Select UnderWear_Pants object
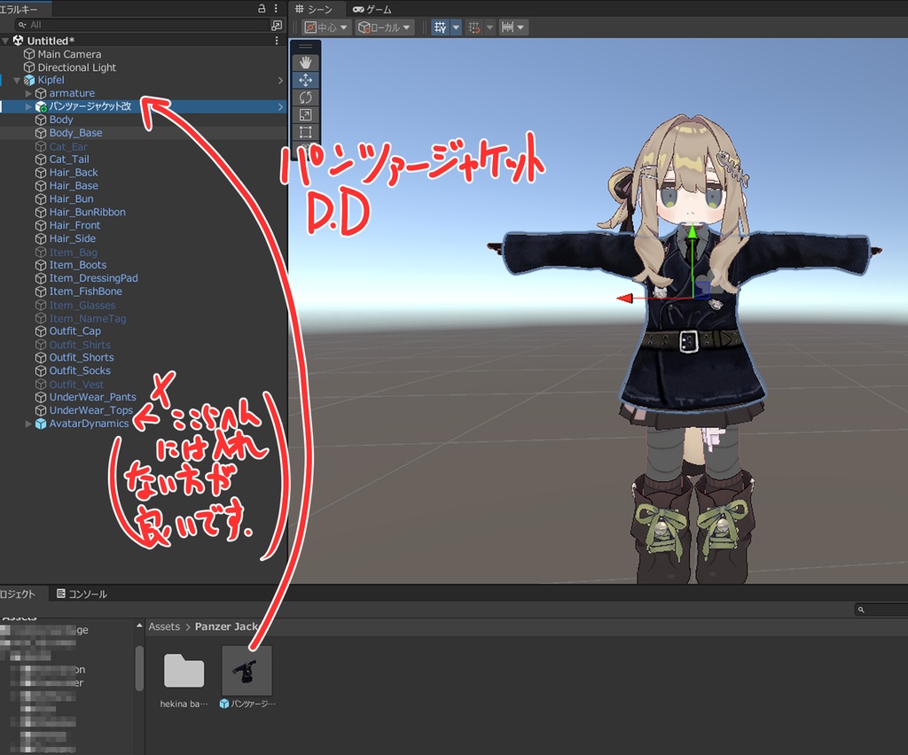The width and height of the screenshot is (908, 755). coord(92,398)
